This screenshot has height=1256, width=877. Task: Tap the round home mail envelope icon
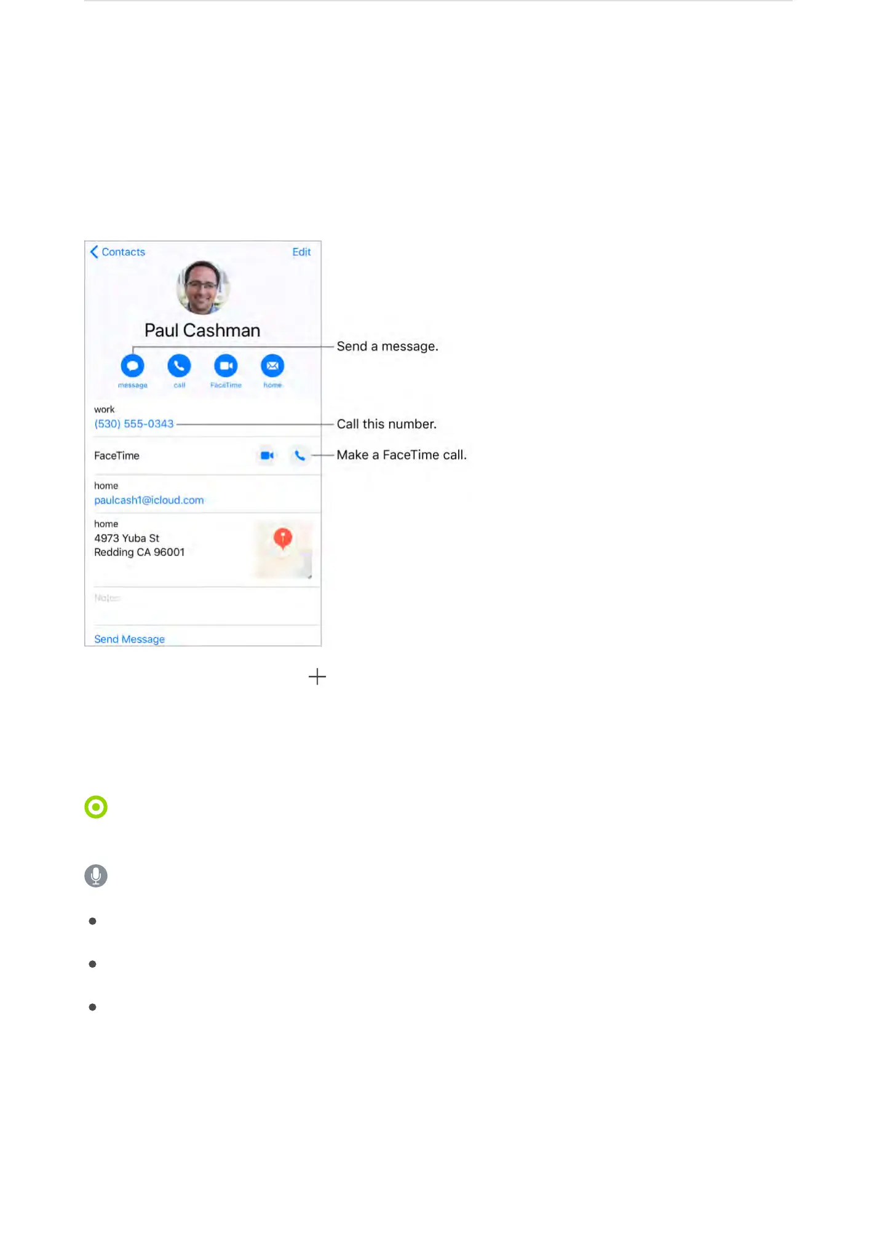(272, 366)
